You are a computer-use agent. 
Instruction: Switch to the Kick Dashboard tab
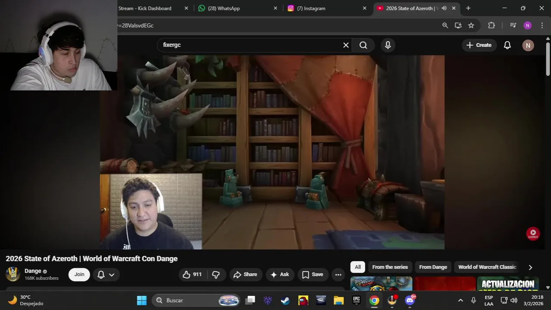[x=144, y=8]
